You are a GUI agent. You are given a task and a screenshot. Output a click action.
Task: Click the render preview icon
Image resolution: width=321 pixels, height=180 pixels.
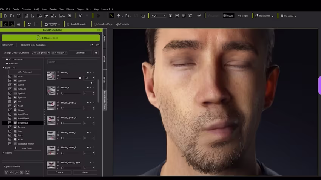[70, 16]
